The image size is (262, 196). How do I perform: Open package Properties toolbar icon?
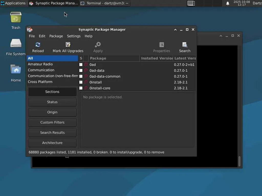tap(162, 45)
